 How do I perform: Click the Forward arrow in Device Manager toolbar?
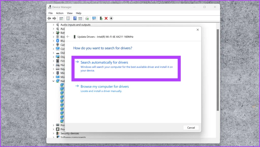[x=54, y=18]
